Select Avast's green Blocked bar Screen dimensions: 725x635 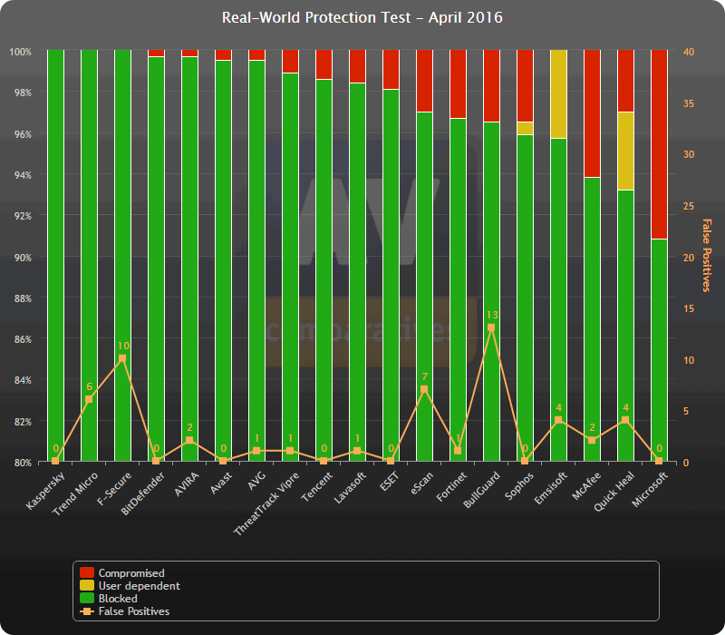point(222,272)
